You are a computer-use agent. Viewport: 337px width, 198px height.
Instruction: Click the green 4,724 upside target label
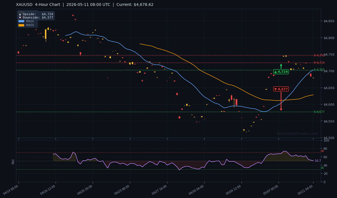[x=281, y=72]
